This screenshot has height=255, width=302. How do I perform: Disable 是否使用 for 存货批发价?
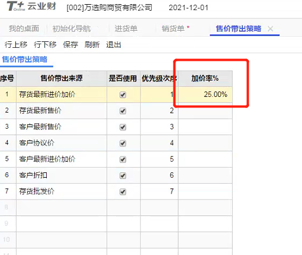pyautogui.click(x=123, y=191)
